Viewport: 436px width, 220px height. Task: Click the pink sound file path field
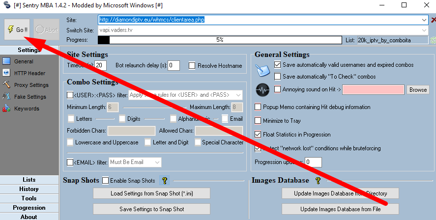coord(373,90)
